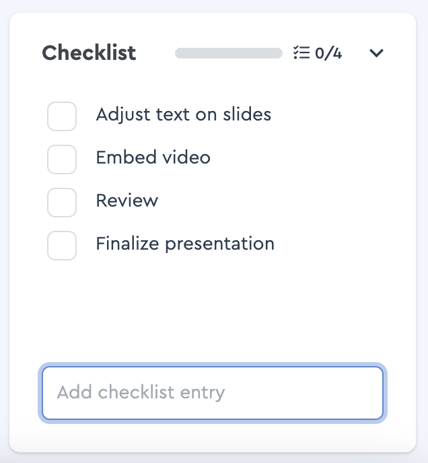The width and height of the screenshot is (428, 463).
Task: Select the Embed video entry text
Action: 153,157
